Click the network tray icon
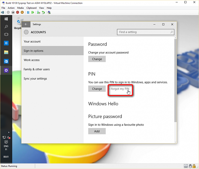 [4, 137]
